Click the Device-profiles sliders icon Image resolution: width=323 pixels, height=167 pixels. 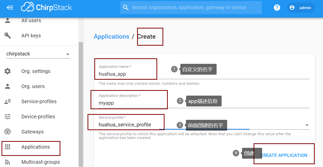(x=8, y=116)
